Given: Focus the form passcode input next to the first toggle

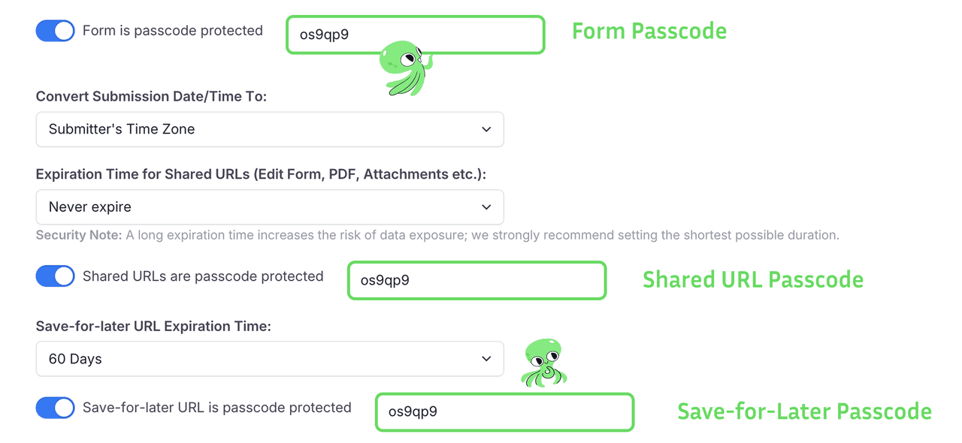Looking at the screenshot, I should point(415,35).
